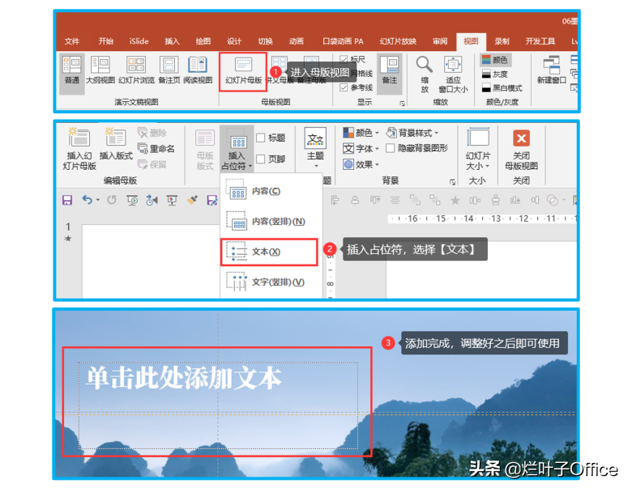
Task: Click the redo icon
Action: (x=112, y=199)
